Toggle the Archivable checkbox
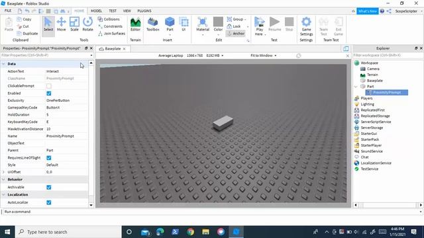 [48, 187]
